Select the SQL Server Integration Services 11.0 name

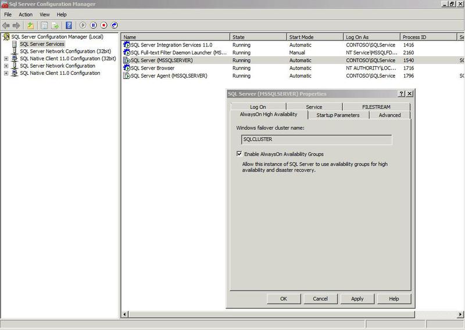tap(171, 45)
